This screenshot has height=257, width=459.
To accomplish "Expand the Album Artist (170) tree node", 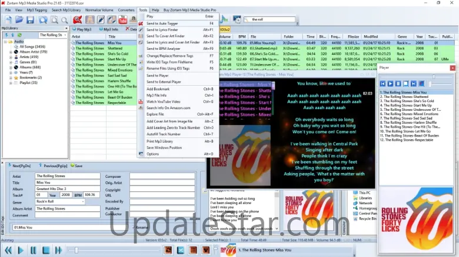I will click(x=11, y=52).
